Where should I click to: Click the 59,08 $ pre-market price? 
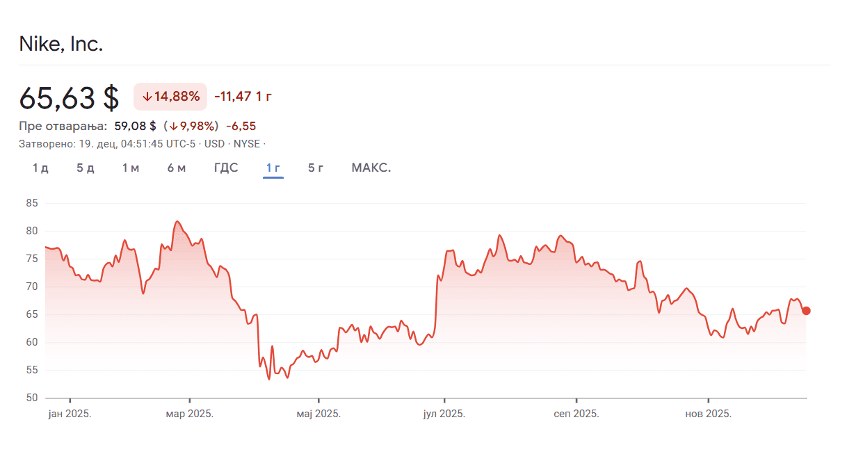pos(135,126)
